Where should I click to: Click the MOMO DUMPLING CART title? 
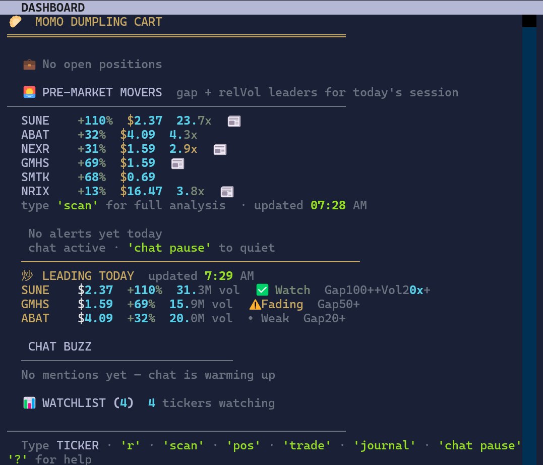(99, 22)
